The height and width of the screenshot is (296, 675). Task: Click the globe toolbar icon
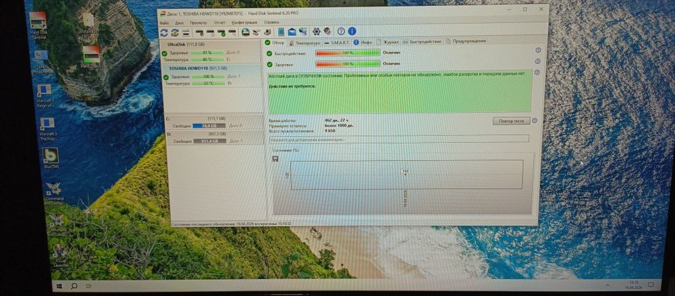click(246, 32)
